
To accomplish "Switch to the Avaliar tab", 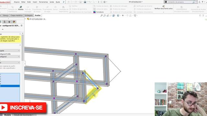I will pos(38,15).
